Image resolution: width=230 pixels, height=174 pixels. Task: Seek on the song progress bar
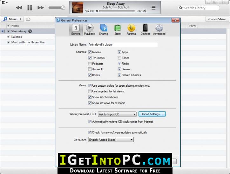click(x=115, y=11)
